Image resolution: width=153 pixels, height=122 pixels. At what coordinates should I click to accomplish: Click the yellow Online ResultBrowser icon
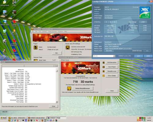click(x=69, y=88)
